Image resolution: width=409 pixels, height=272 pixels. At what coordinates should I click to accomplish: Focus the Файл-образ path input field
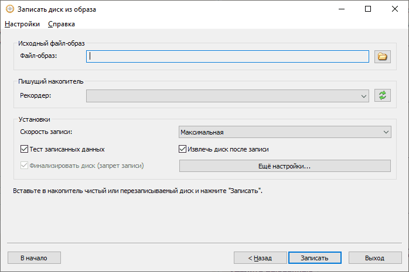pyautogui.click(x=227, y=57)
